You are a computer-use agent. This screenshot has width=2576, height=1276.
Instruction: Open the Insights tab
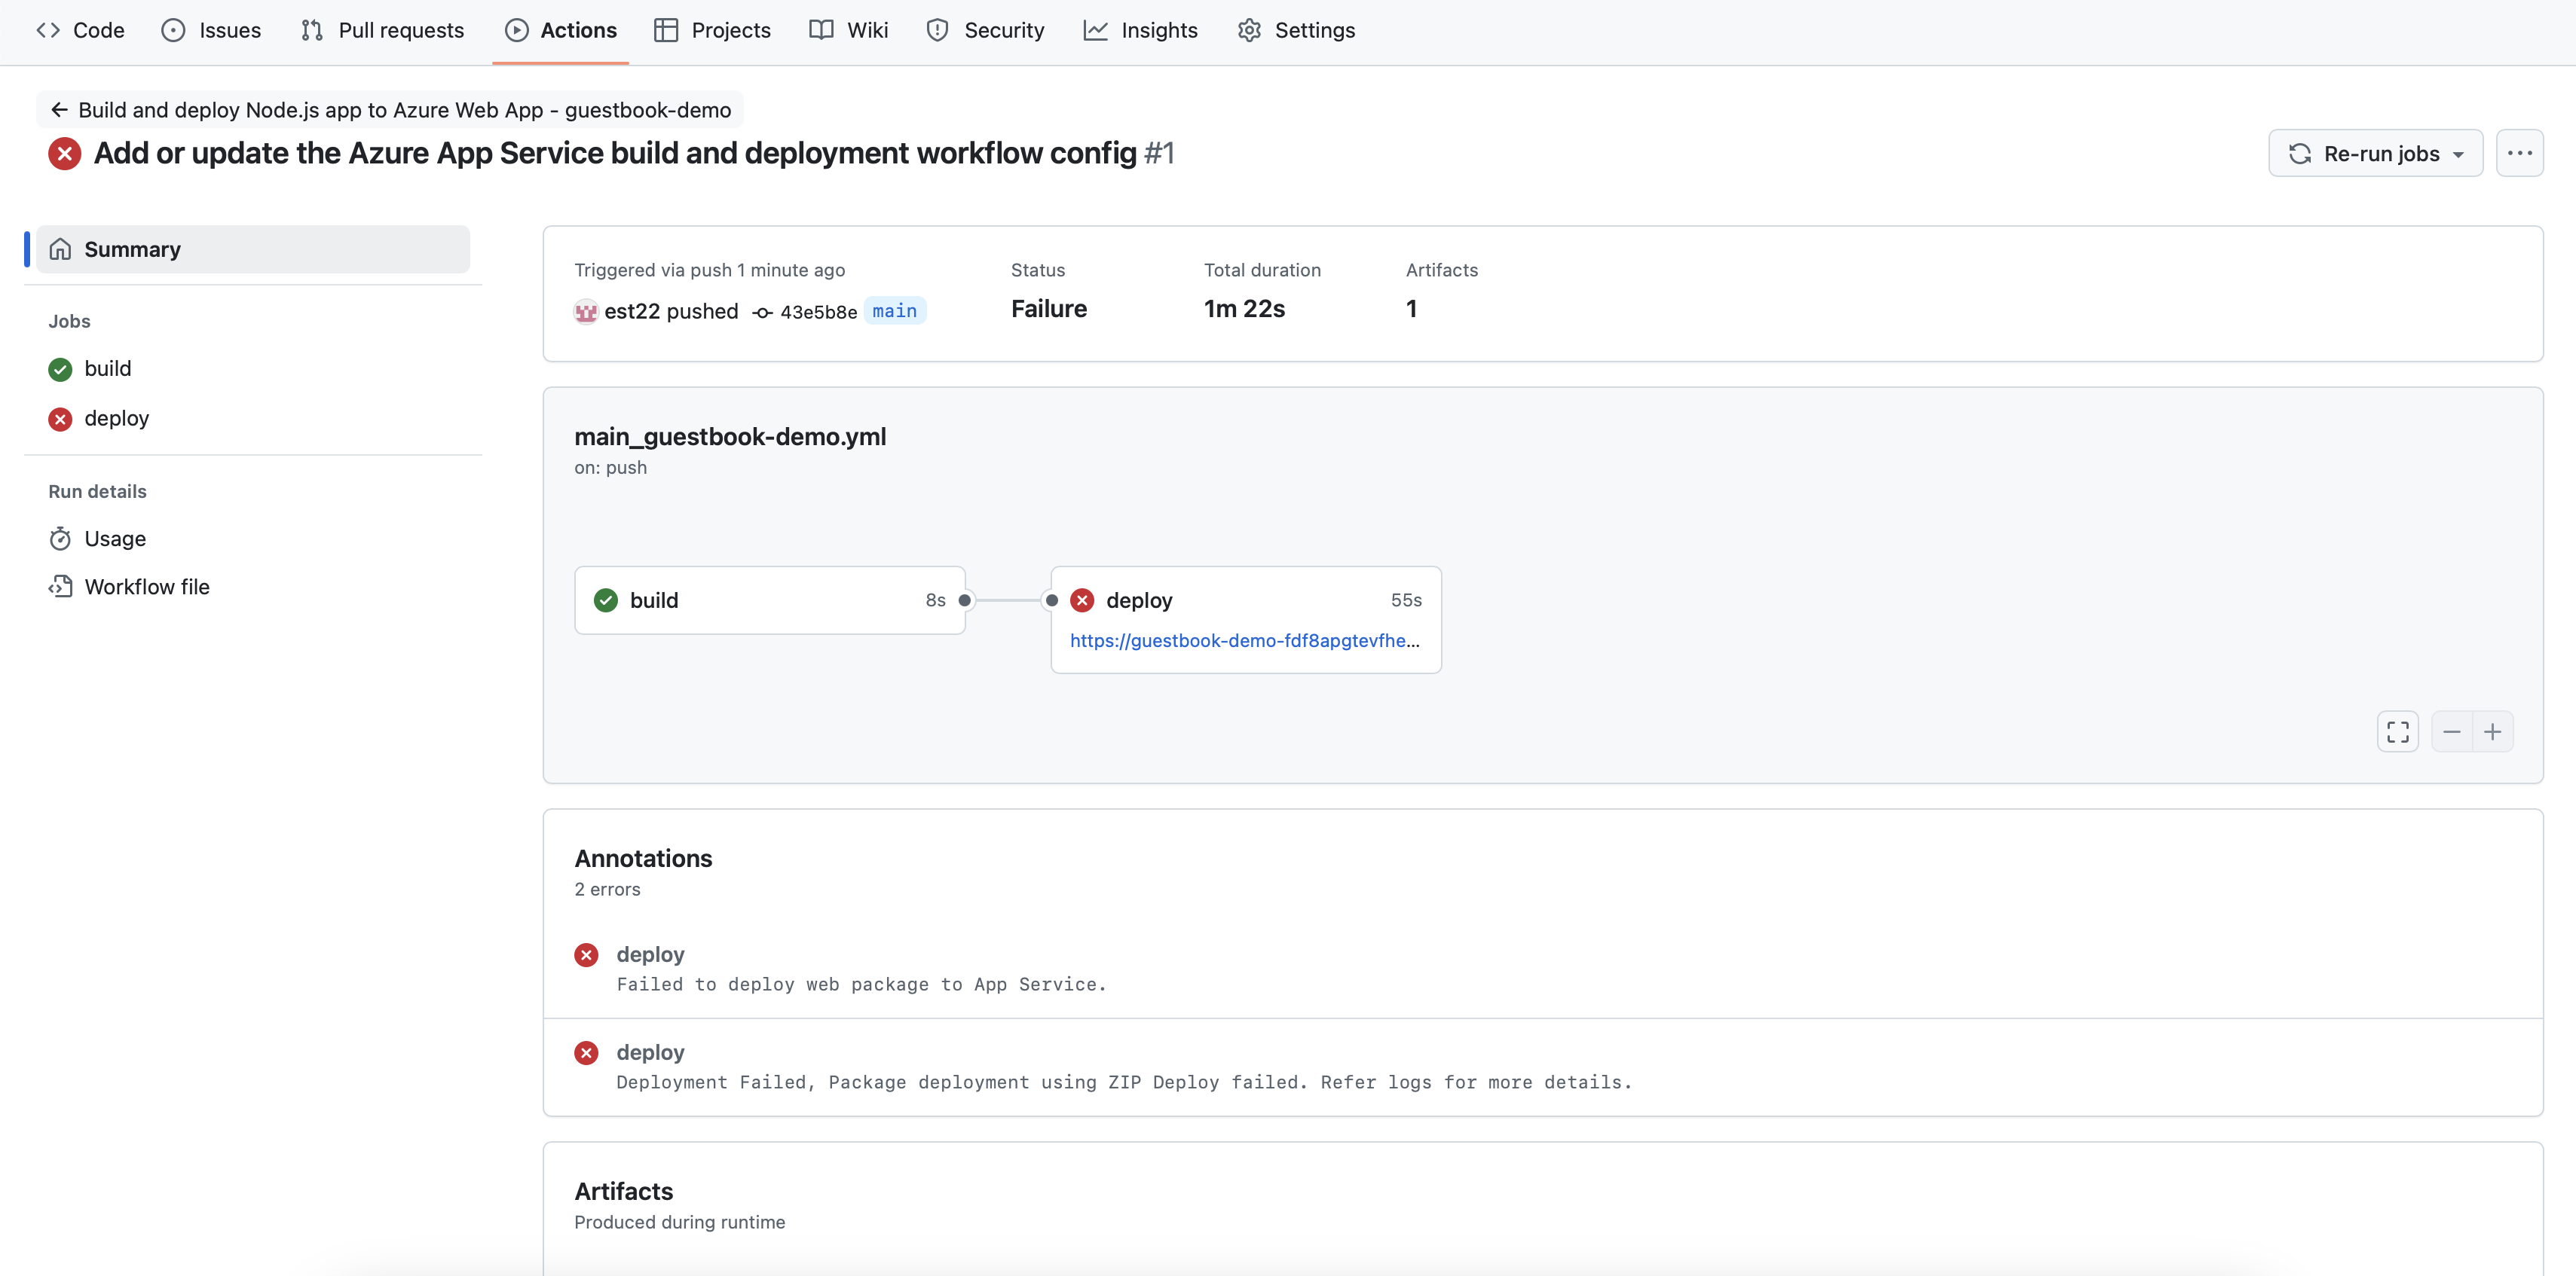pos(1140,30)
